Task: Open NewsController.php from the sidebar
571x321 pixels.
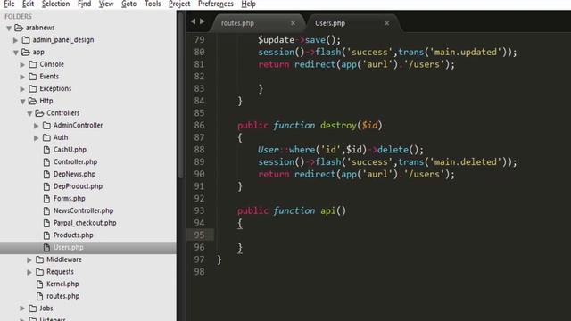Action: 83,210
